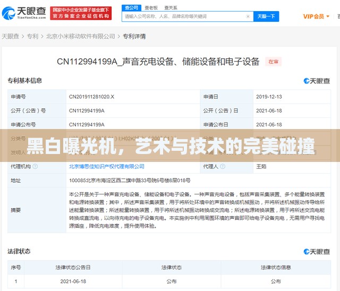Clear the search box with the X icon

pyautogui.click(x=248, y=16)
